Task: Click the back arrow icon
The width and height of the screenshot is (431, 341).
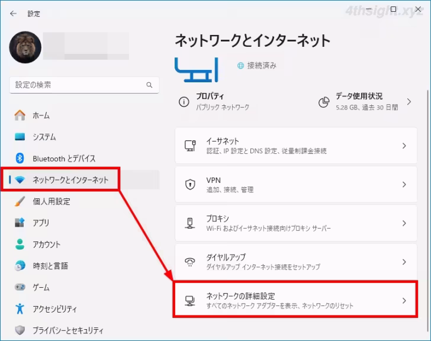Action: [x=13, y=14]
